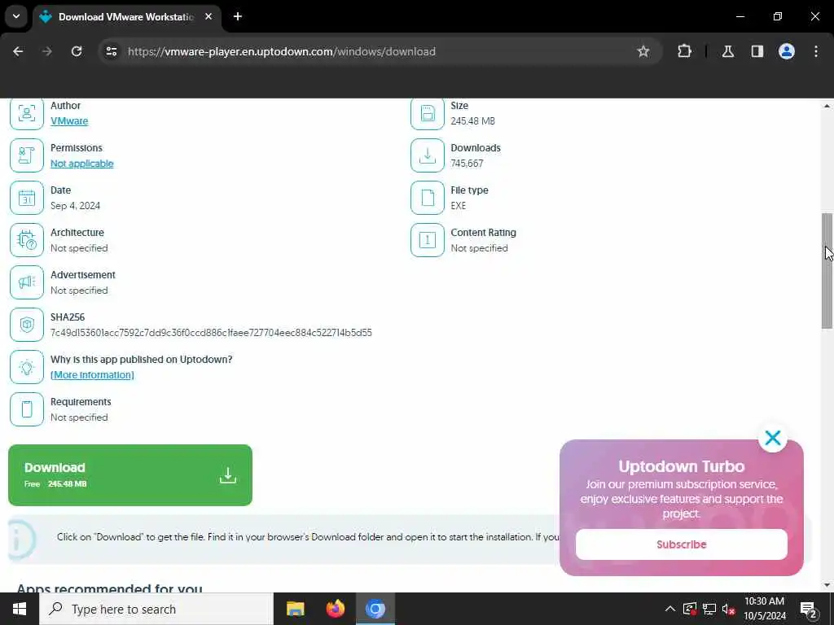The image size is (834, 625).
Task: Click the File type page icon
Action: (427, 198)
